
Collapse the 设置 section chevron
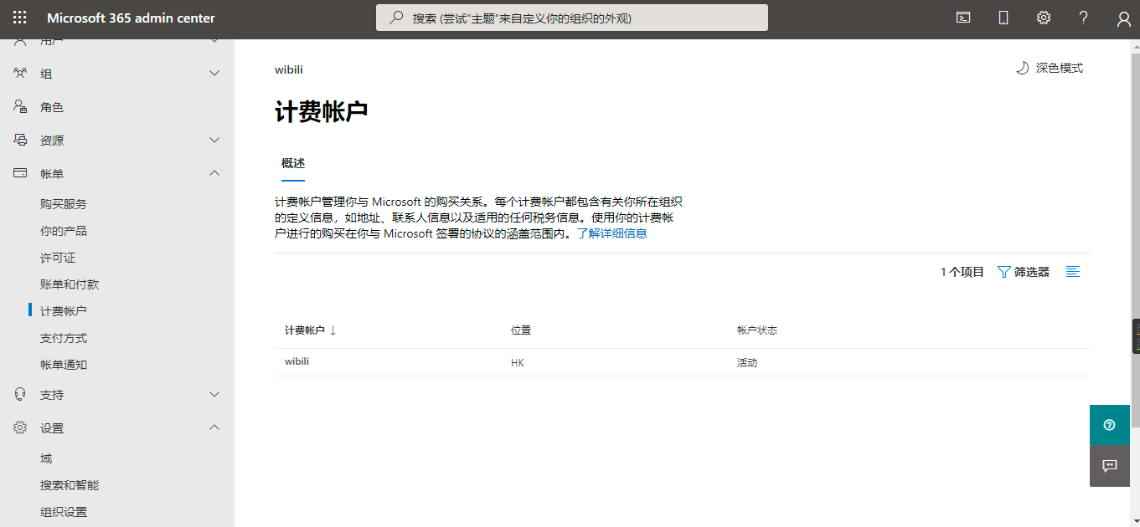coord(214,427)
